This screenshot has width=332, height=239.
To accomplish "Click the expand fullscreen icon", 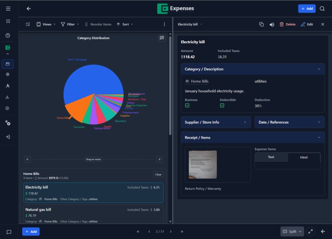I will [310, 231].
